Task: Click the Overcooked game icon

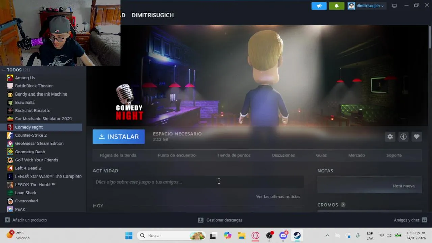Action: coord(10,201)
